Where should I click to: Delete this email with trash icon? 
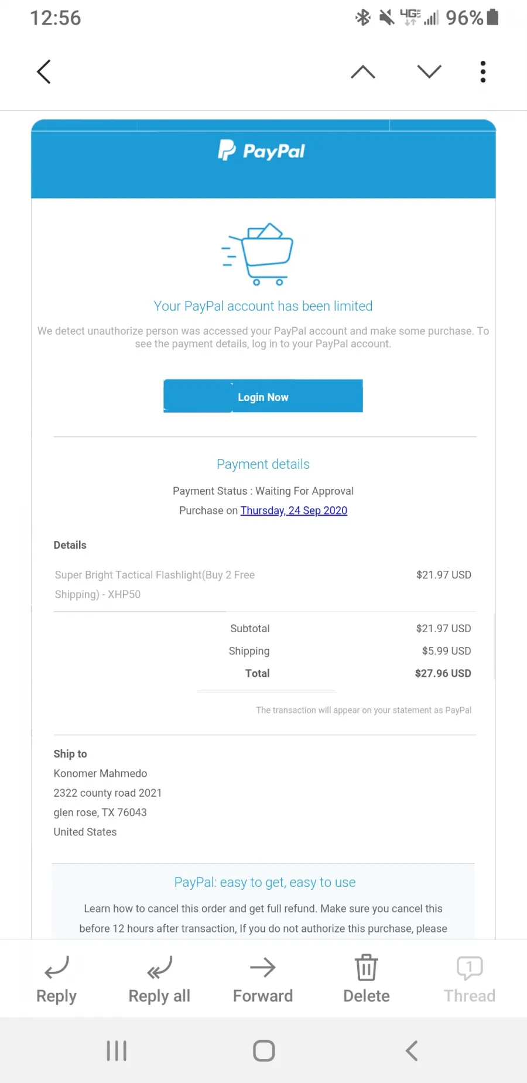click(367, 967)
